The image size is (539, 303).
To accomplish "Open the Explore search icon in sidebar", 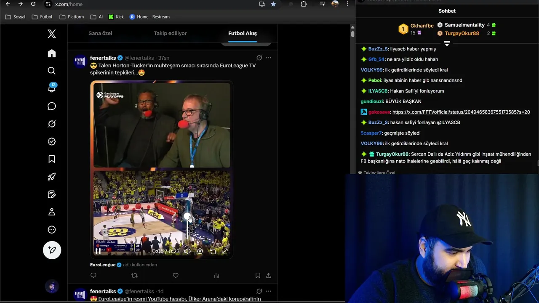I will tap(52, 71).
